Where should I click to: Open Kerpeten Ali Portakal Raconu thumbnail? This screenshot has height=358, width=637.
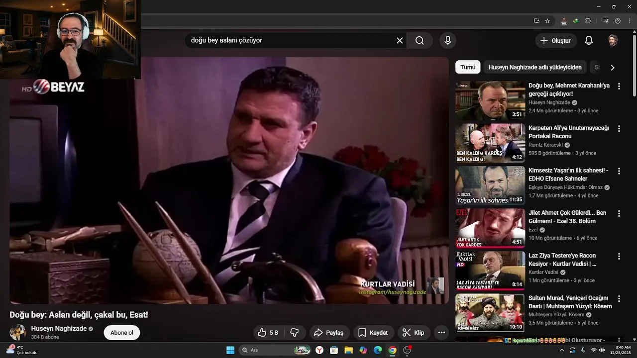point(490,143)
